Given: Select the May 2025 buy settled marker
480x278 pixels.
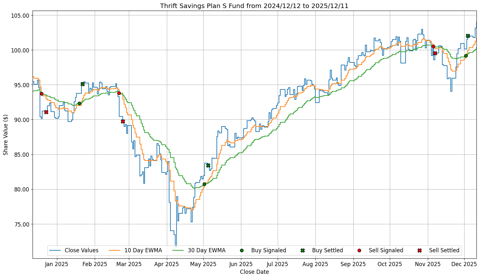Looking at the screenshot, I should coord(208,165).
